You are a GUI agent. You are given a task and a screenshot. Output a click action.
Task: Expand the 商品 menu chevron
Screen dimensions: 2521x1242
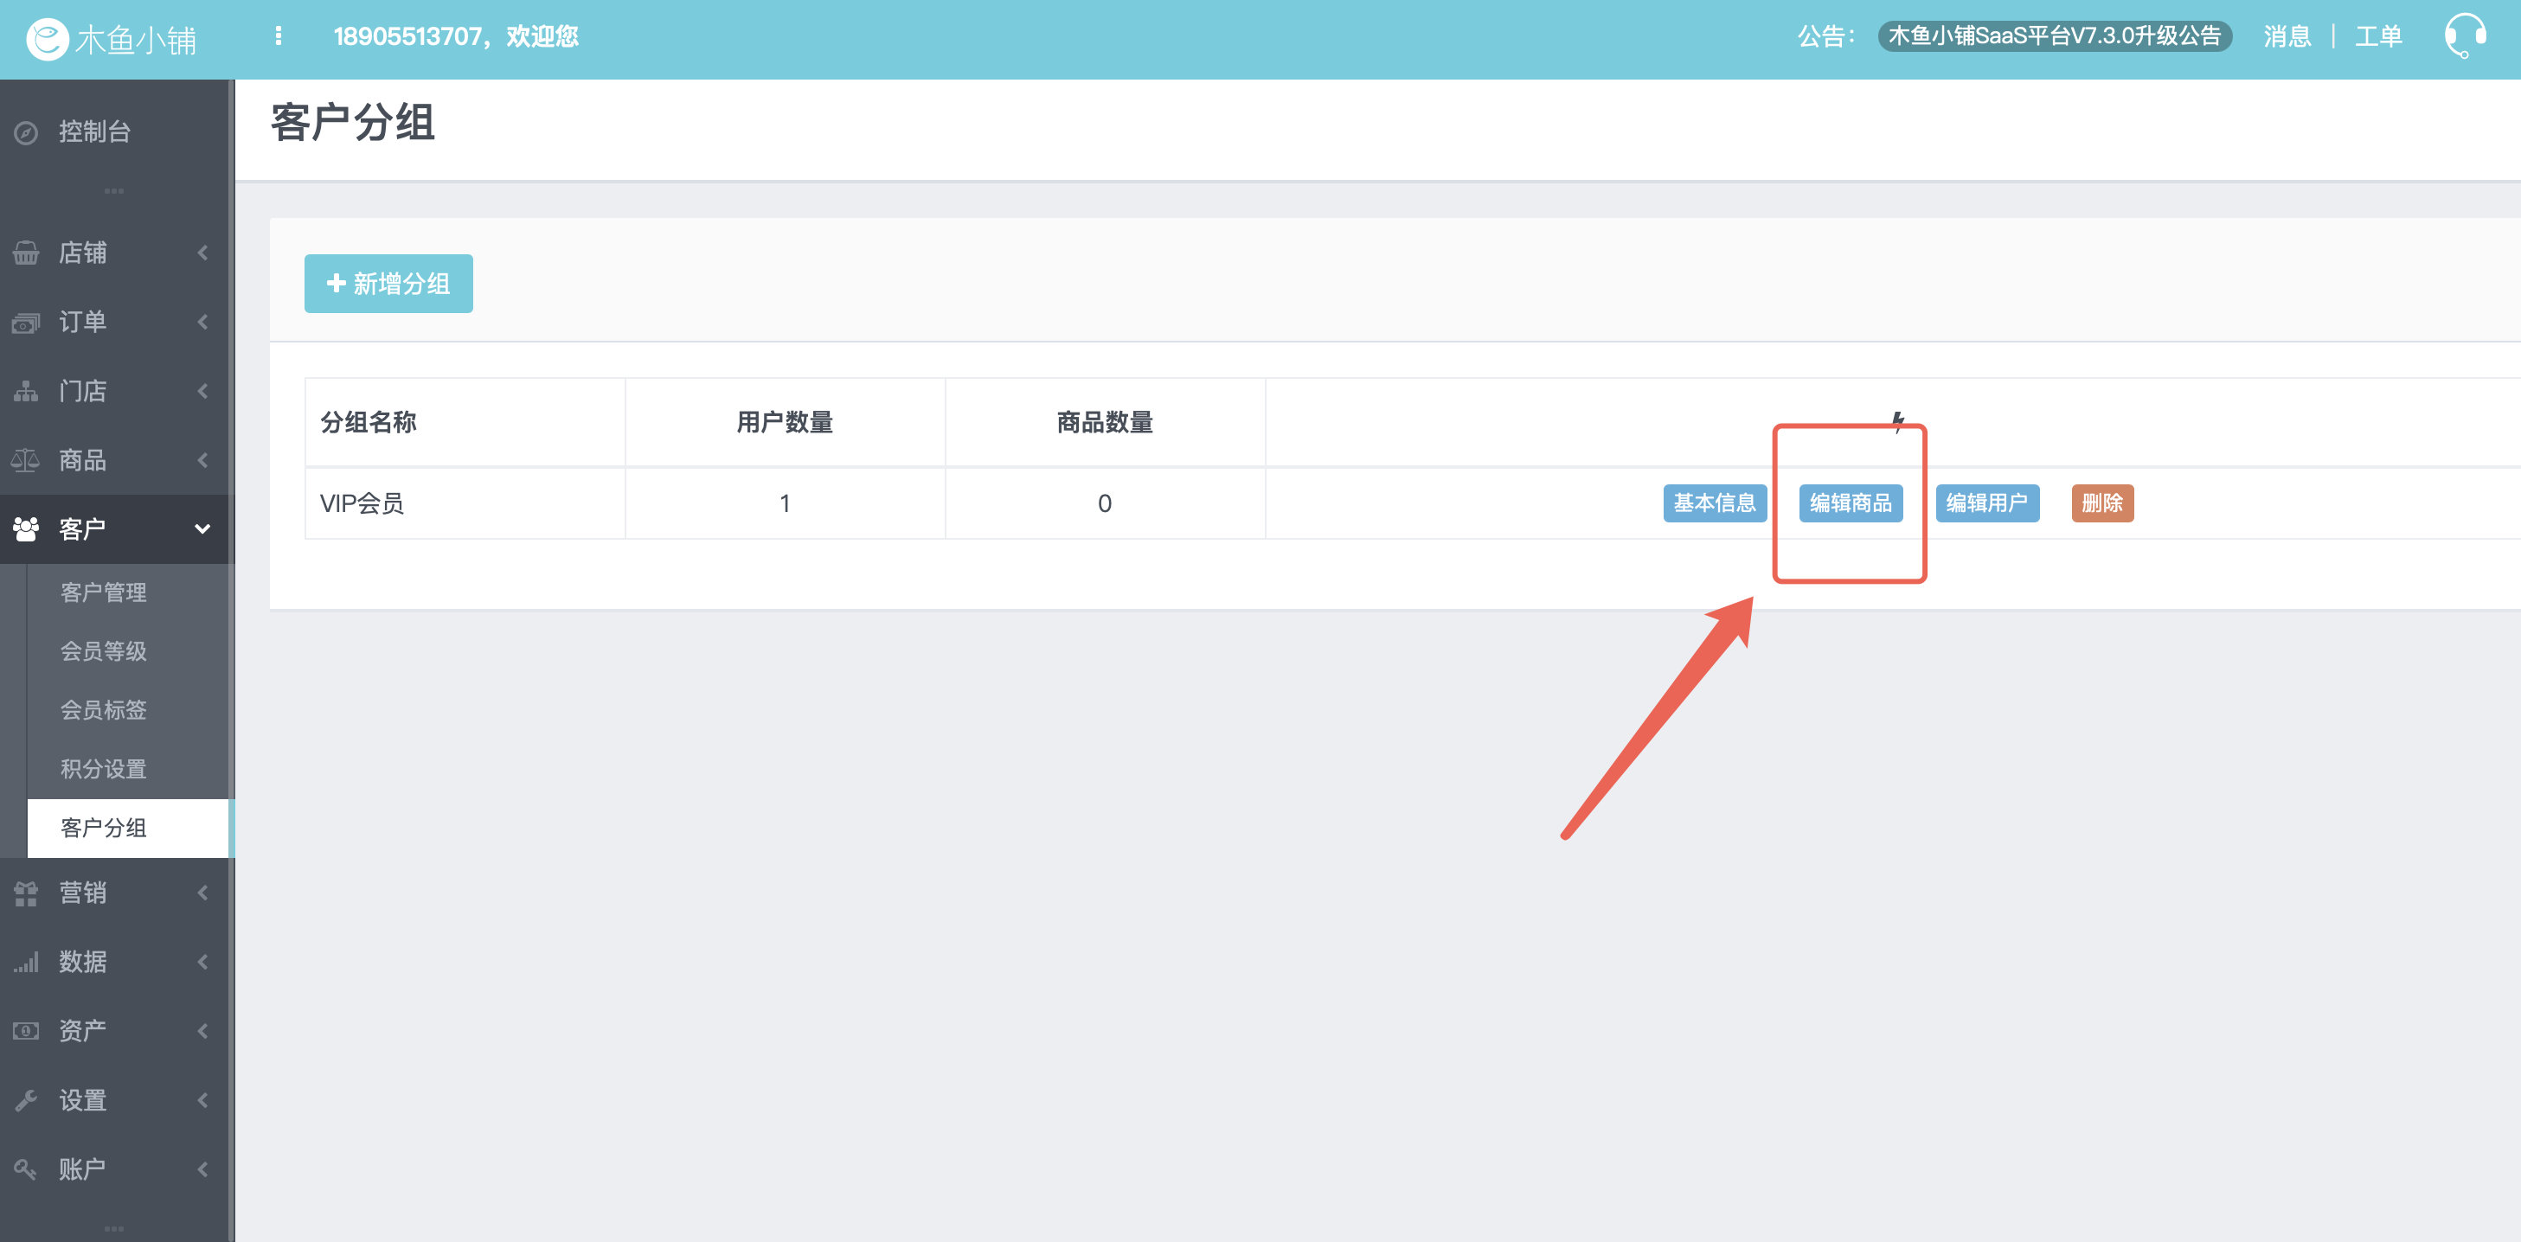click(x=202, y=460)
